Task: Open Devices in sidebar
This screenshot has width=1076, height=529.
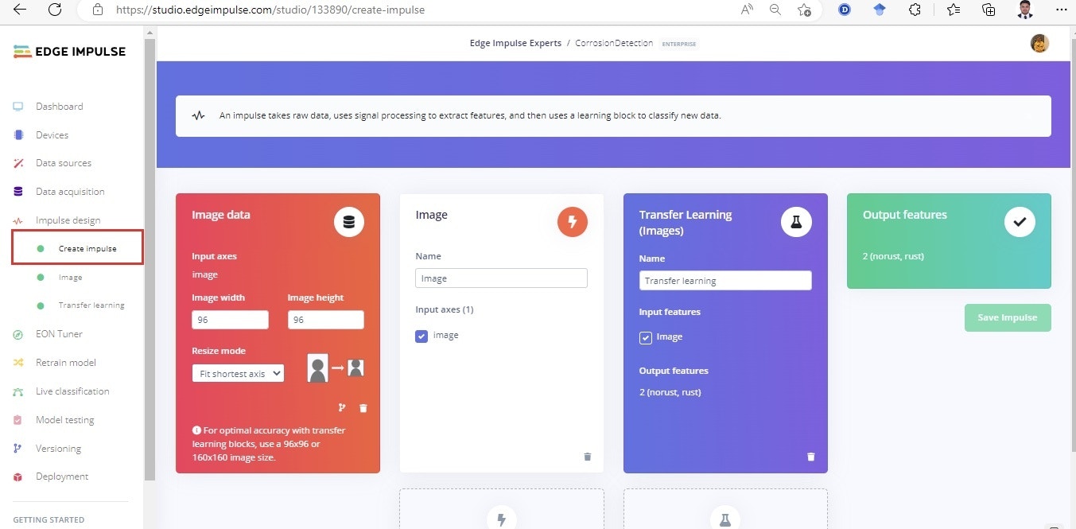Action: click(52, 135)
